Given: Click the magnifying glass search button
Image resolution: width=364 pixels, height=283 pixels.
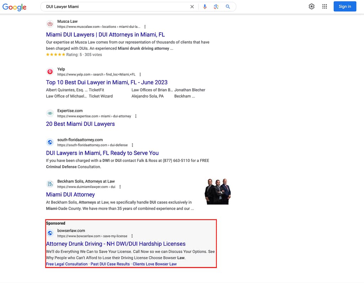Looking at the screenshot, I should (228, 7).
